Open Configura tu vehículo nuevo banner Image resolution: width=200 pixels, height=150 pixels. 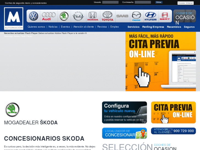125,113
